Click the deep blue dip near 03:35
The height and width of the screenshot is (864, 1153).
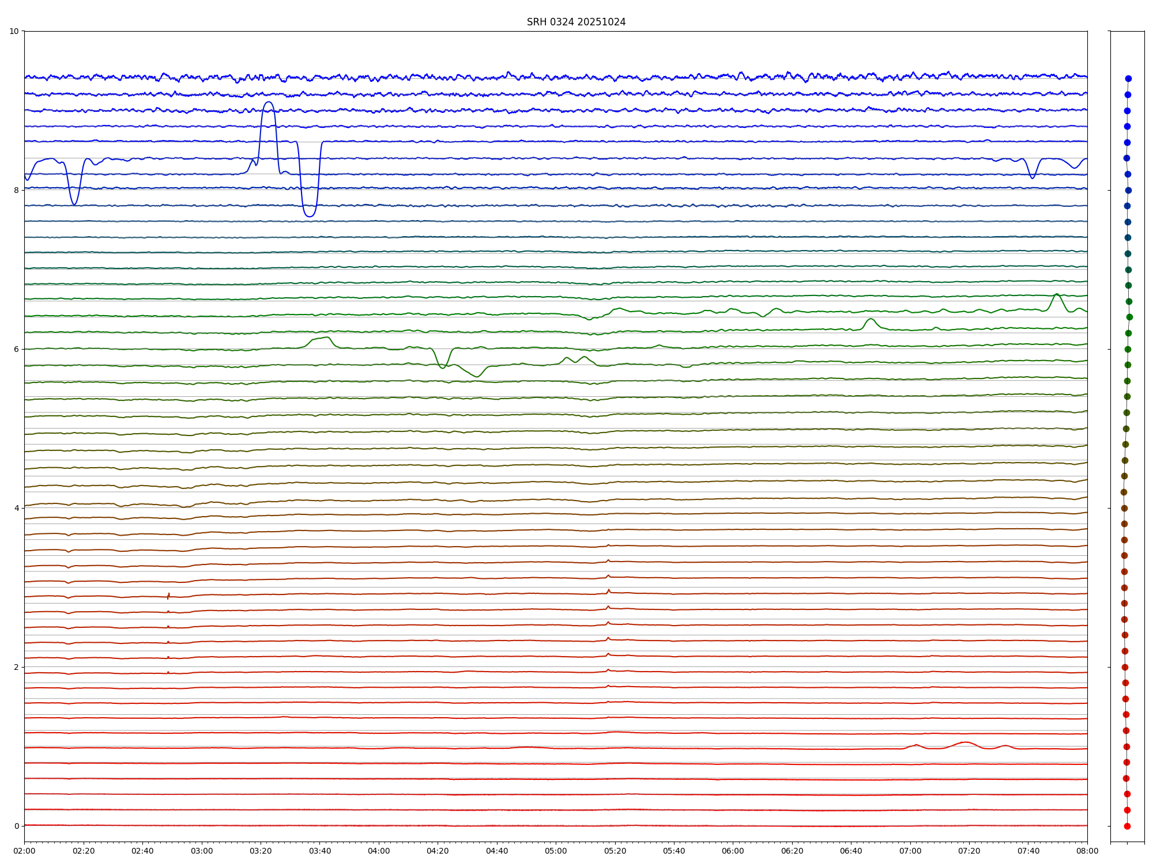tap(310, 215)
